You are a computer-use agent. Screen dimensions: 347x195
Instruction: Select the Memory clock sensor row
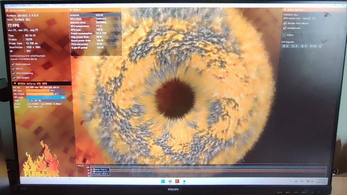96,22
